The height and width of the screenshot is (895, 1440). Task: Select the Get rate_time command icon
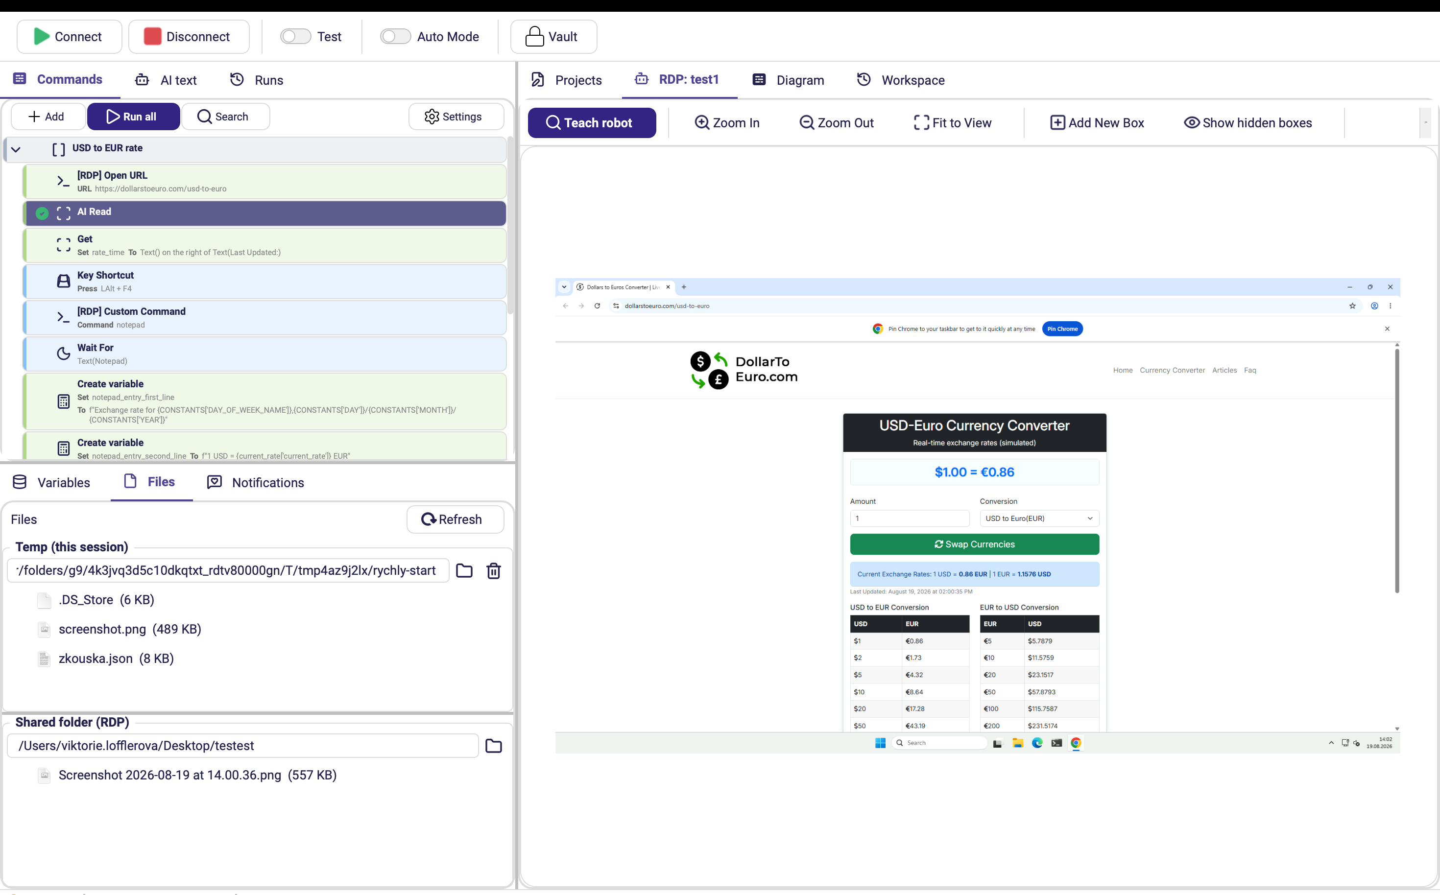tap(63, 245)
